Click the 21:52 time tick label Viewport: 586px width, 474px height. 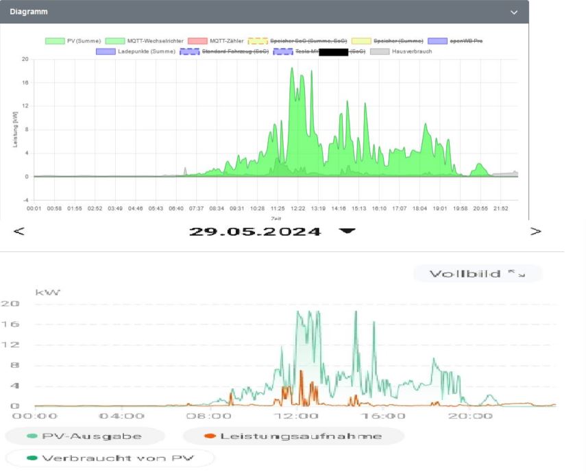pos(501,208)
